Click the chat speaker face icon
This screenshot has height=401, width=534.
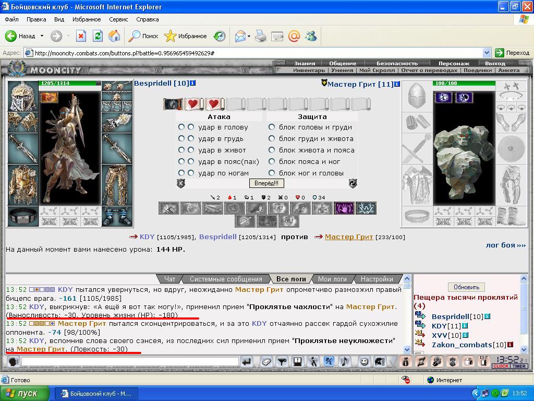point(13,361)
